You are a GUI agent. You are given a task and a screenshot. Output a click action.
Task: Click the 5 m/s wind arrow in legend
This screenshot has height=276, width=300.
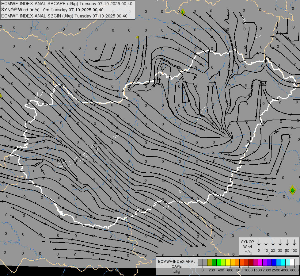tap(259, 243)
